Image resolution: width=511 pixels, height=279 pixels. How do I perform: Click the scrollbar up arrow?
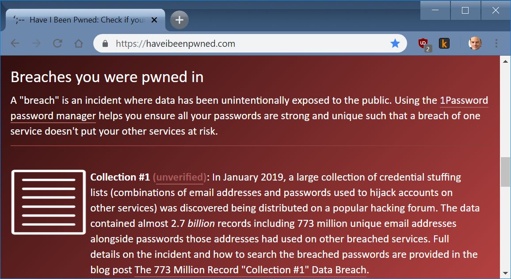pyautogui.click(x=505, y=61)
